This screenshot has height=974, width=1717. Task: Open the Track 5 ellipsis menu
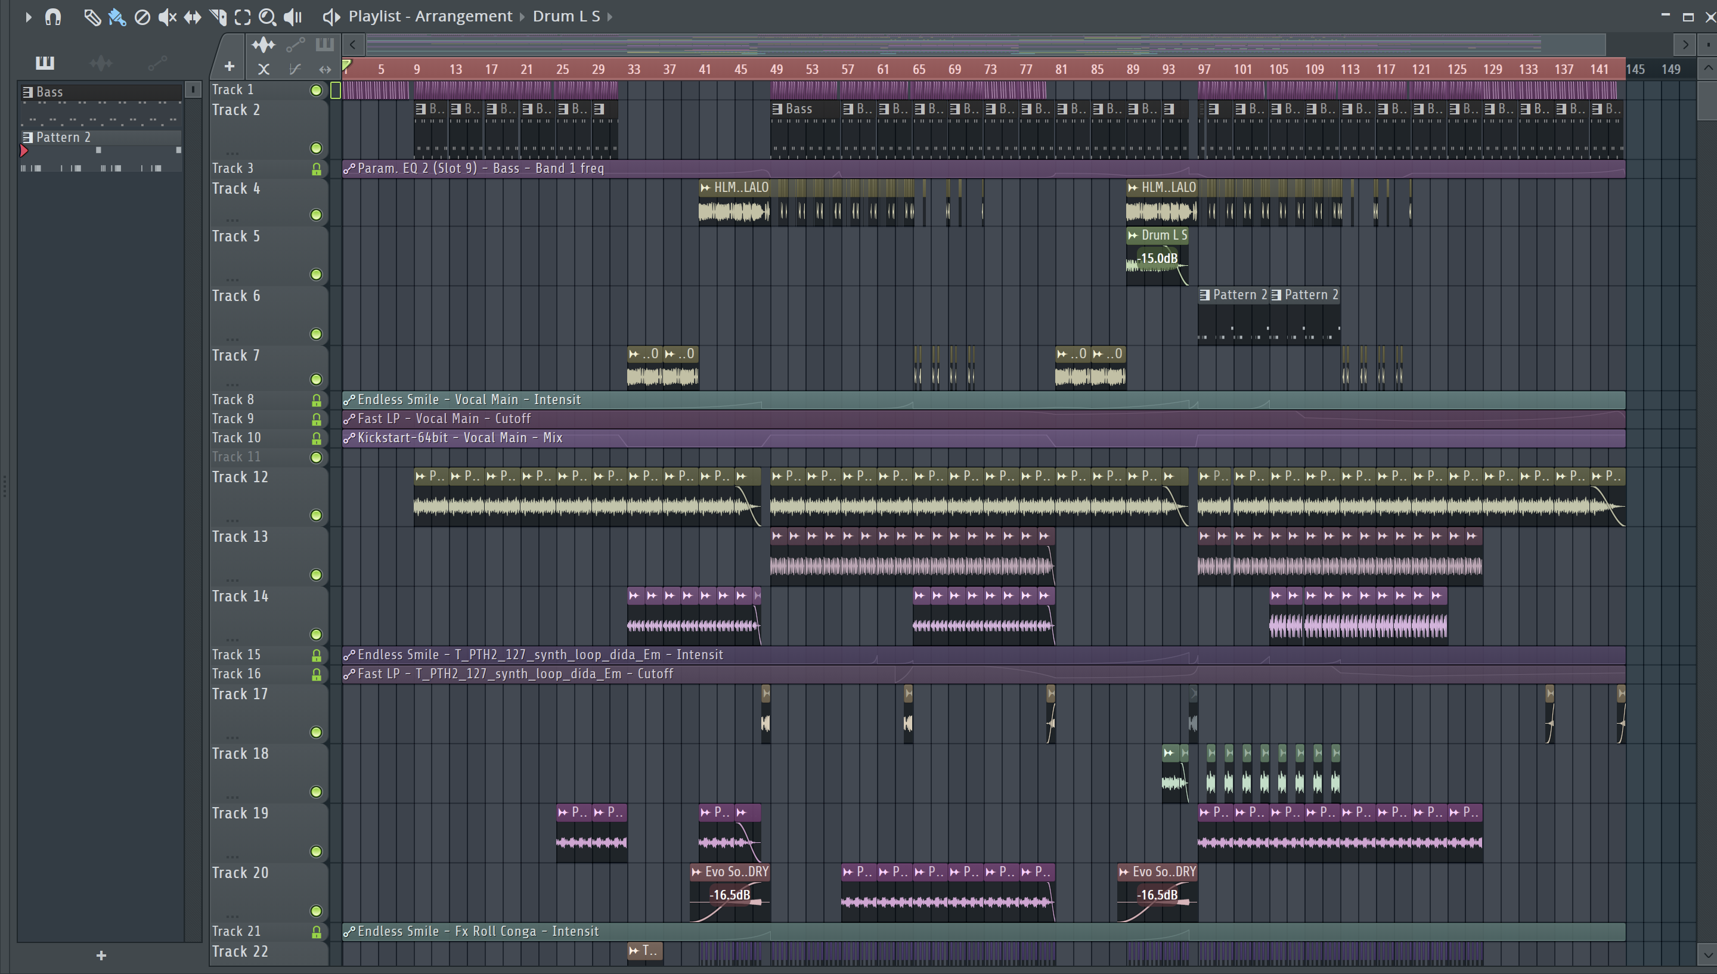click(232, 279)
